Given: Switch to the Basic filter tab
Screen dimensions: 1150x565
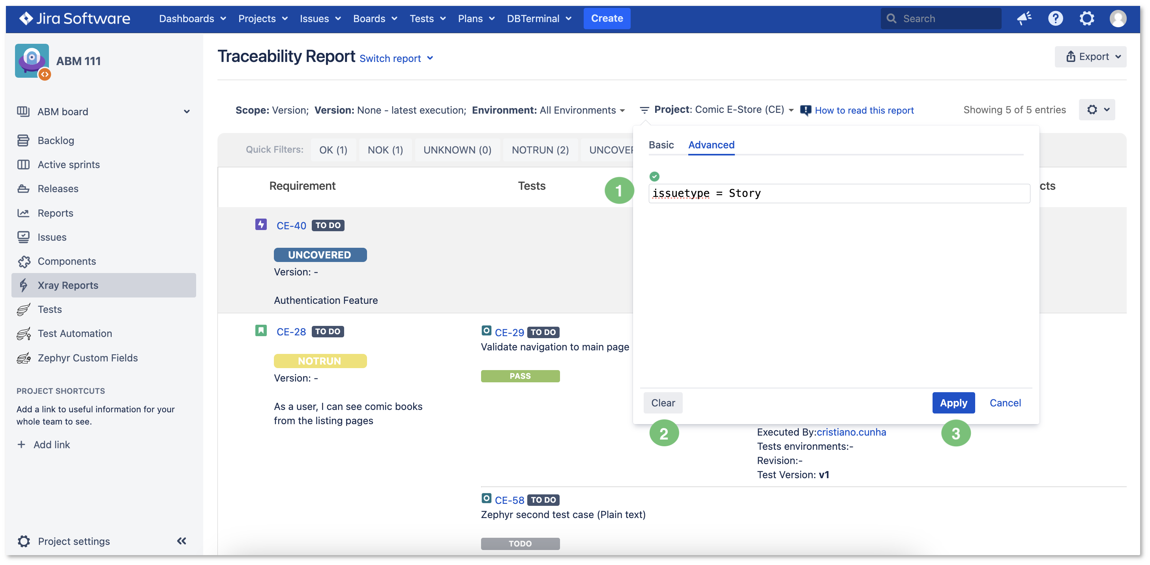Looking at the screenshot, I should point(661,144).
